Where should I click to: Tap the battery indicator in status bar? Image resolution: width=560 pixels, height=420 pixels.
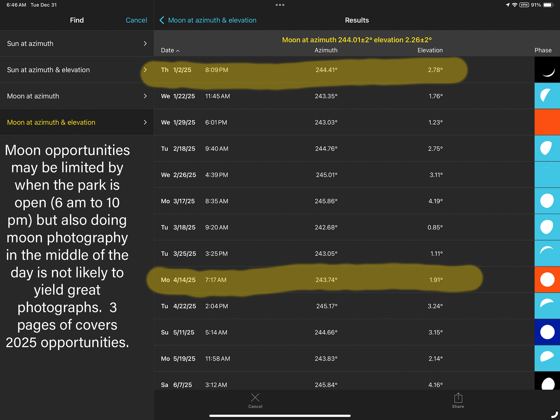coord(548,5)
